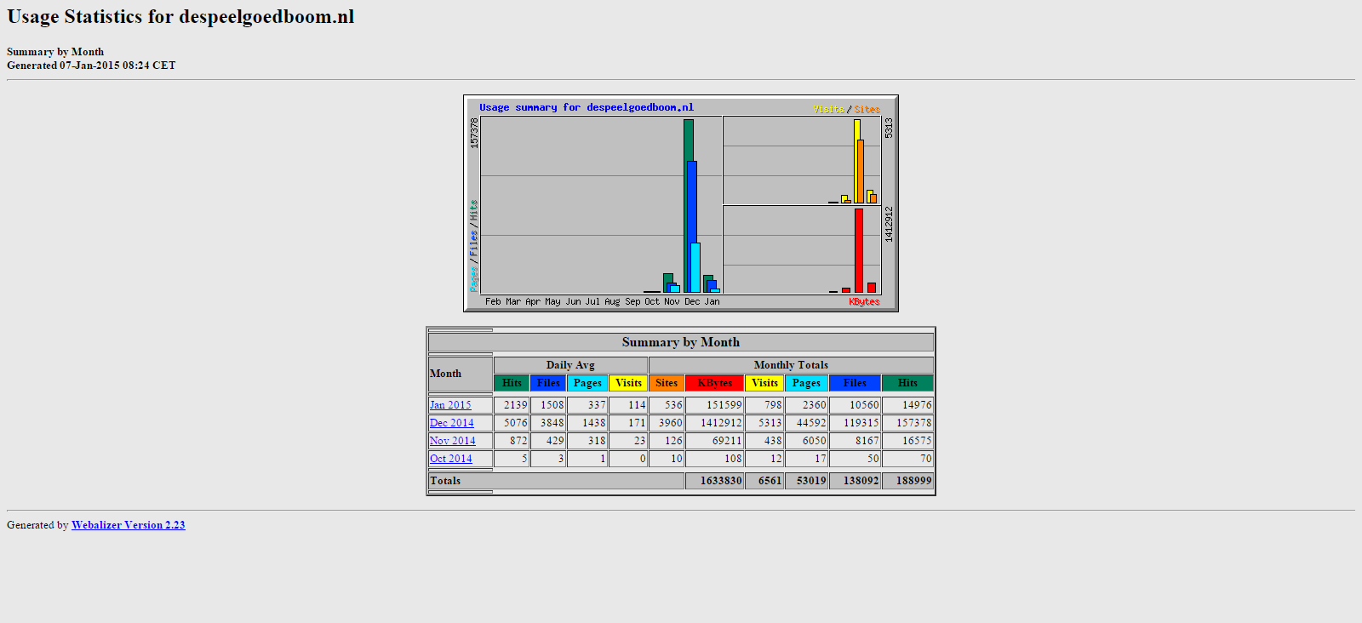Open the Dec 2014 monthly report link
Viewport: 1362px width, 623px height.
point(451,423)
